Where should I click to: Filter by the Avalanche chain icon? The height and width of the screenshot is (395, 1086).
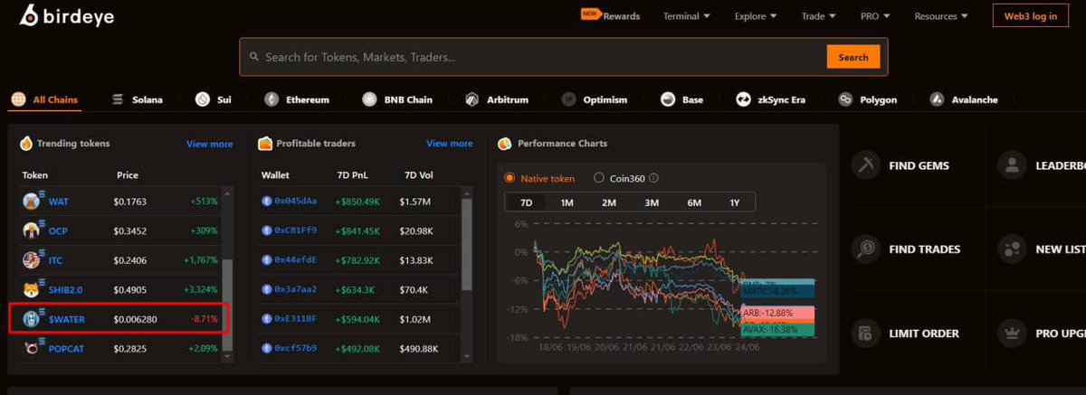(938, 99)
